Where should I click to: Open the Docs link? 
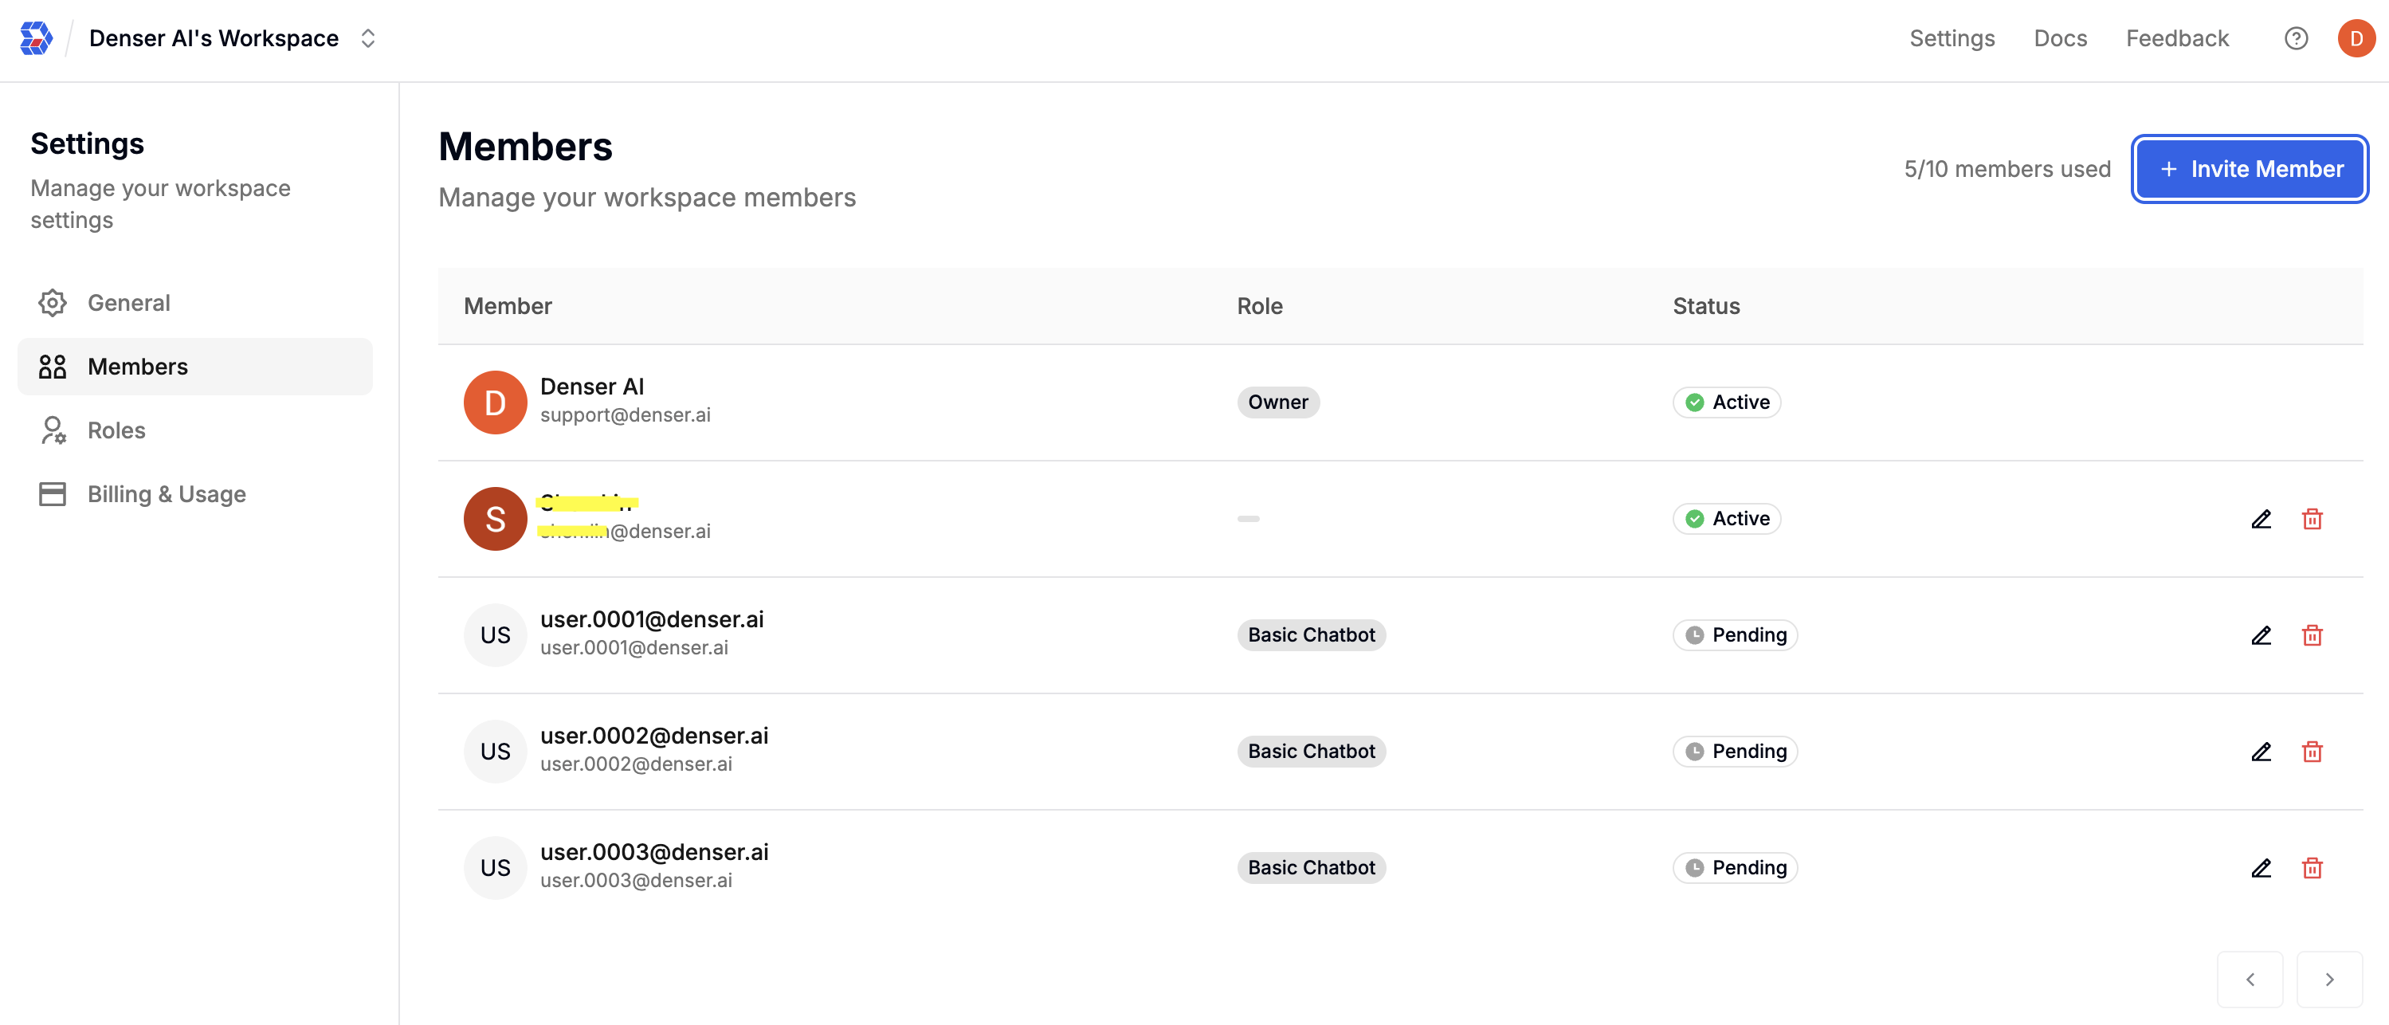coord(2060,38)
